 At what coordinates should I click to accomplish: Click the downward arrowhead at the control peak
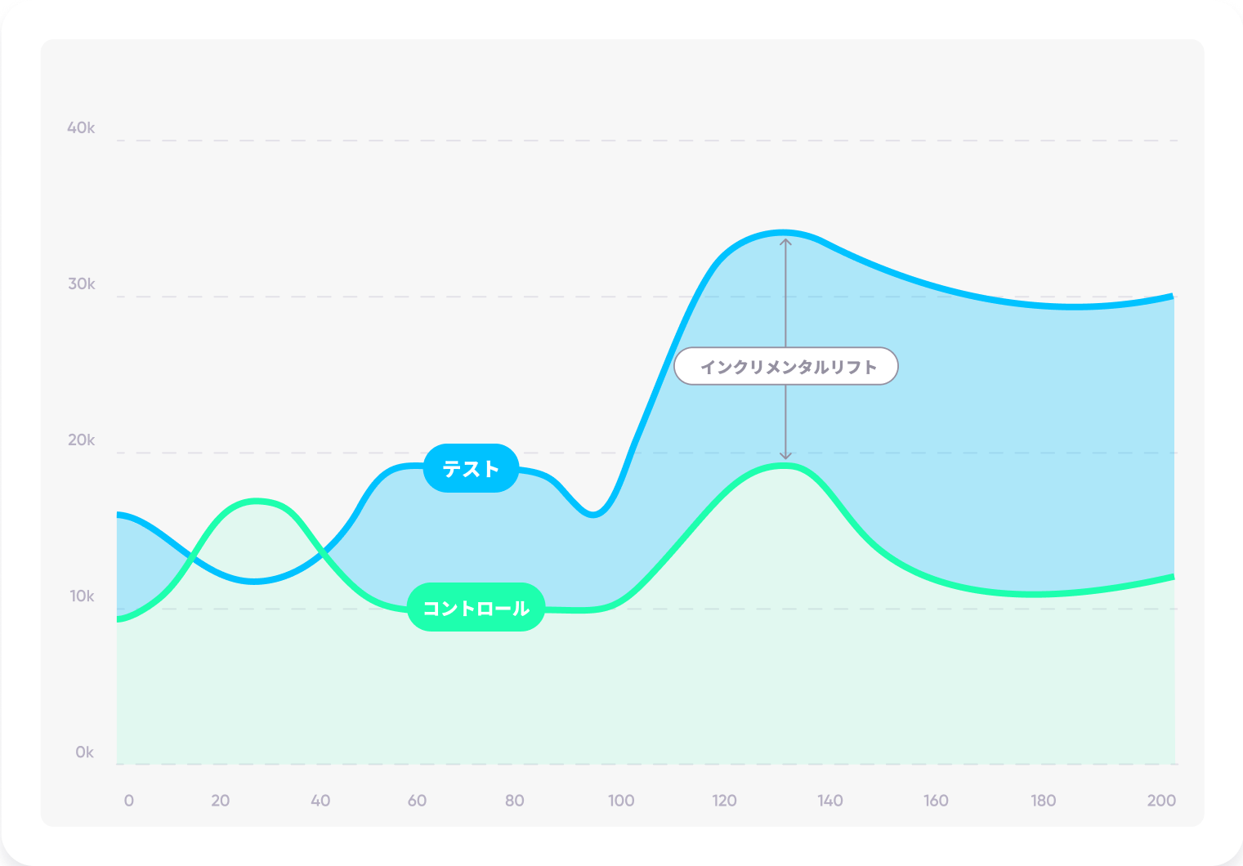tap(785, 455)
